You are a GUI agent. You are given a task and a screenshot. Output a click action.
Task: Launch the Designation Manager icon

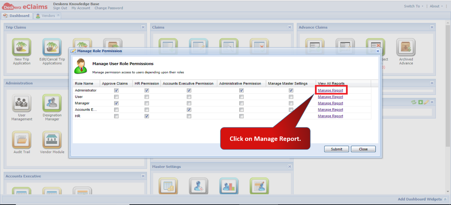[x=52, y=103]
